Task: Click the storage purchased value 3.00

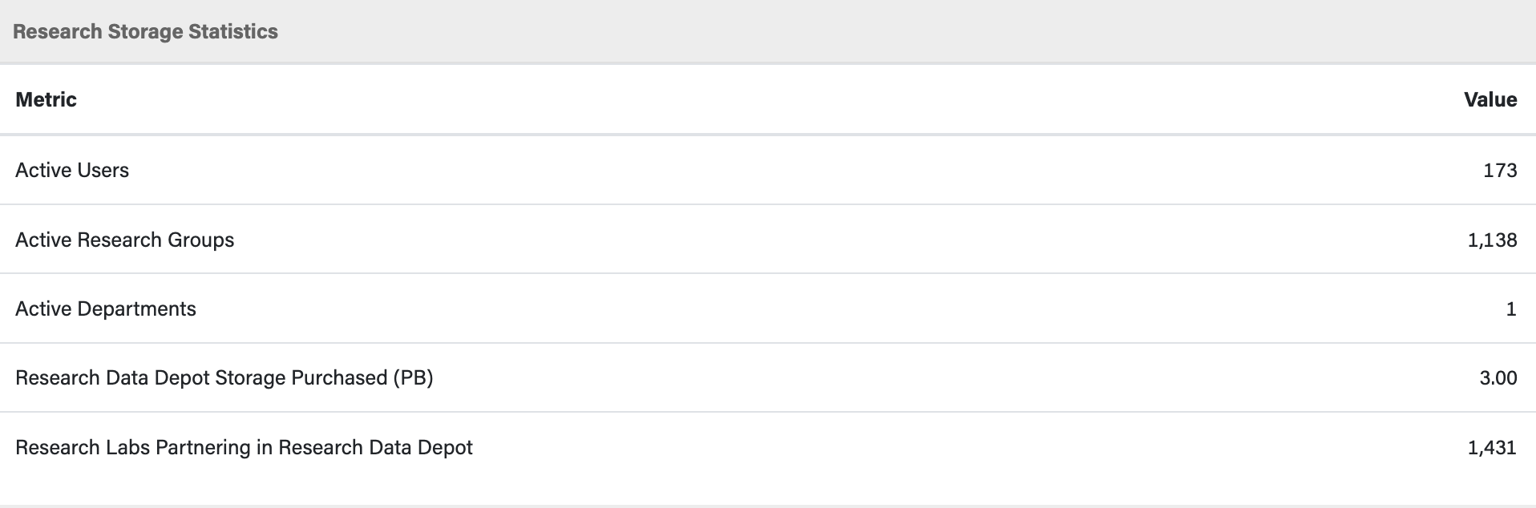Action: tap(1498, 377)
